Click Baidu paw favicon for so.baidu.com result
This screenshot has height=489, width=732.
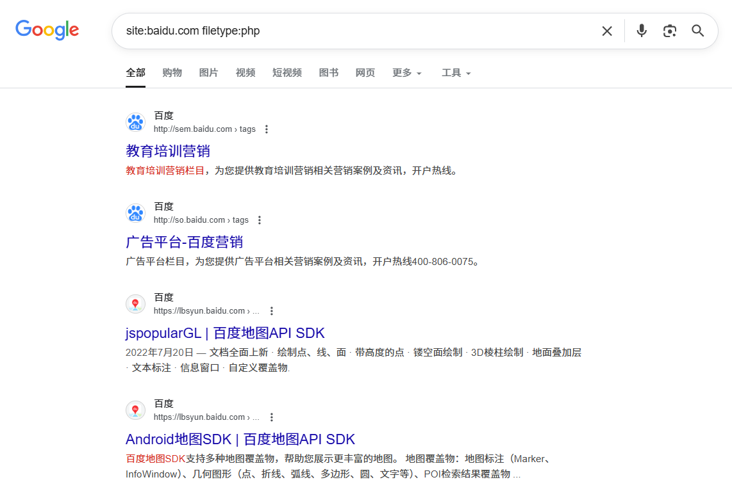[x=135, y=213]
